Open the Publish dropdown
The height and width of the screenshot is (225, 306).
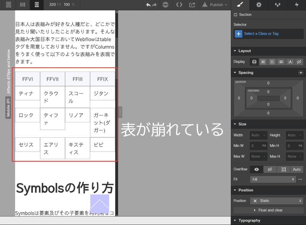tap(213, 5)
